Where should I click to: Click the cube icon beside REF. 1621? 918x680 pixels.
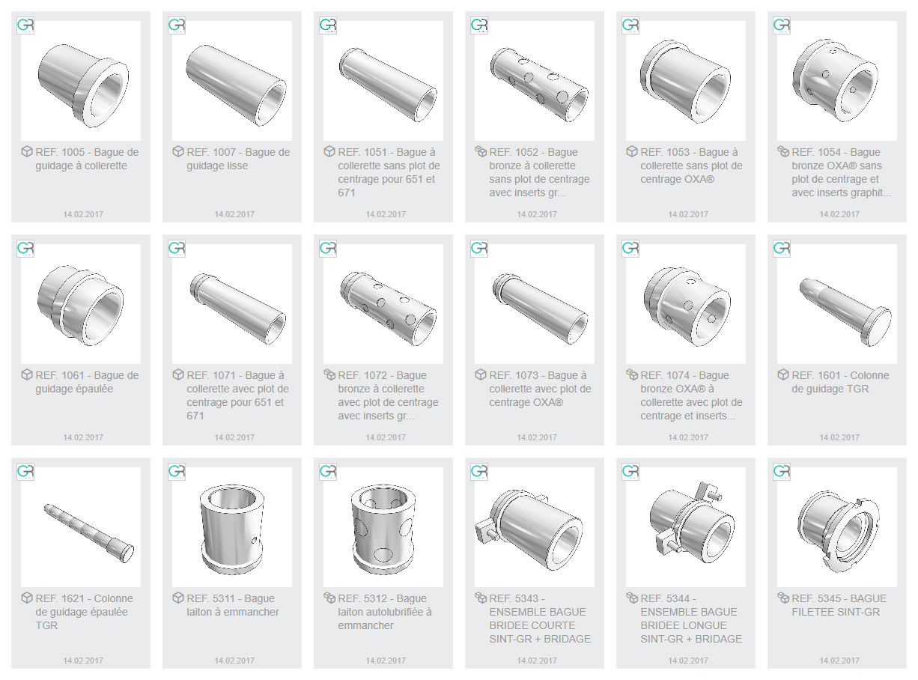27,598
